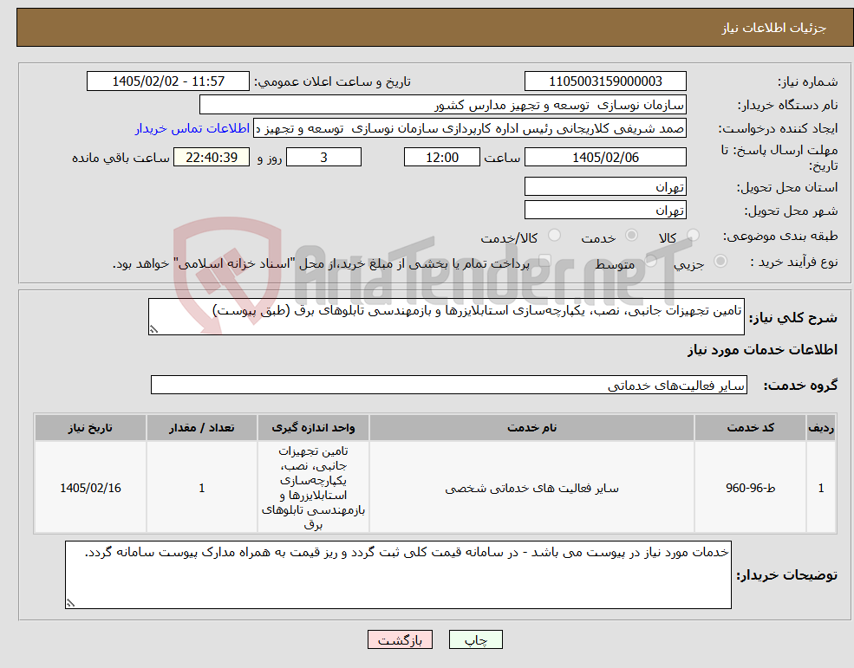The image size is (854, 668).
Task: Click service code cell ط-96-960
Action: [750, 488]
